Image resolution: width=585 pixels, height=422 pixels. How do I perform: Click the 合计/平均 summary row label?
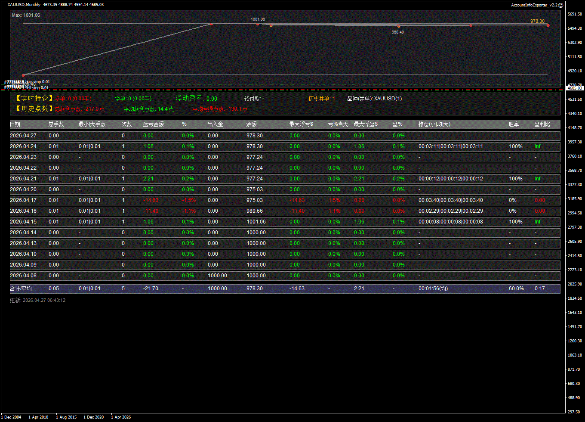click(21, 289)
